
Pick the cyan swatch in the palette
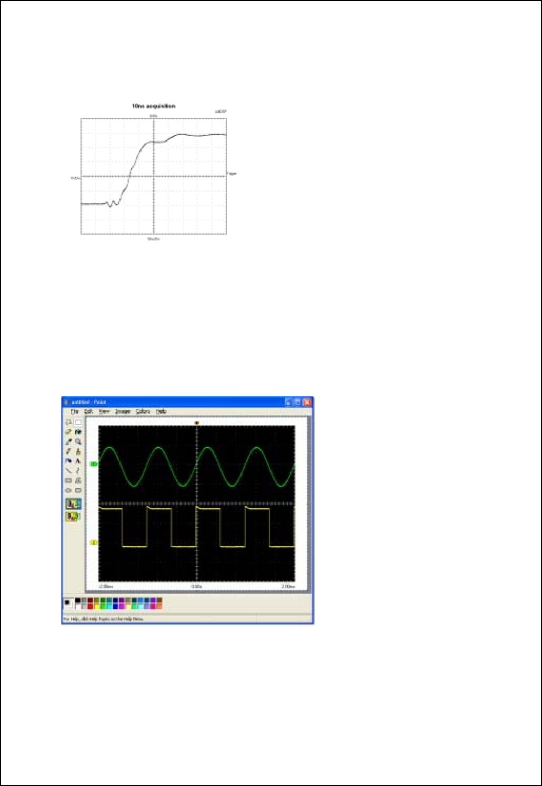pos(109,607)
